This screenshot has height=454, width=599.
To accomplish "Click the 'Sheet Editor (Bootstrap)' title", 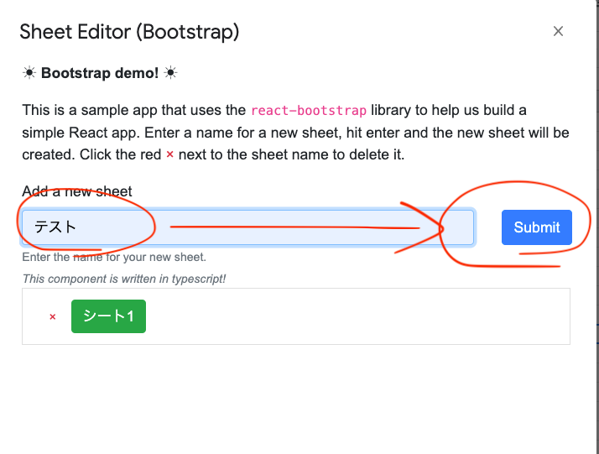I will (129, 32).
